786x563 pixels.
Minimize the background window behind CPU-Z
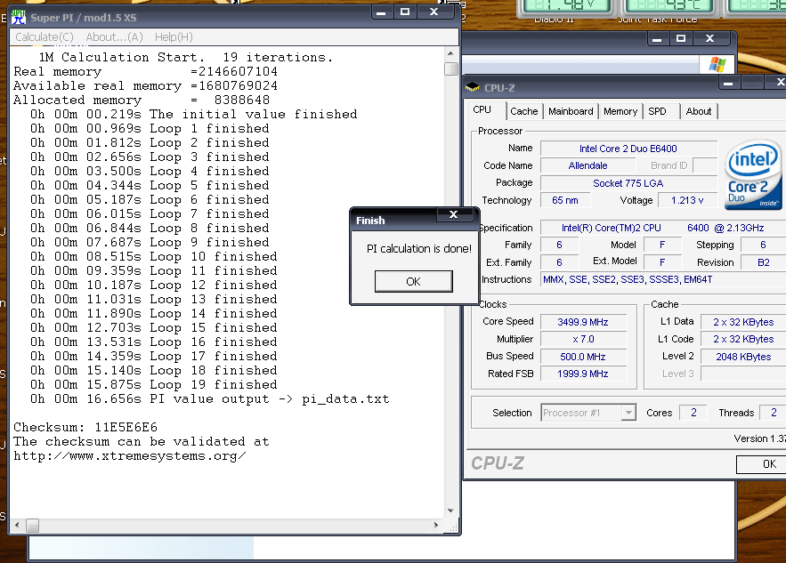[657, 38]
